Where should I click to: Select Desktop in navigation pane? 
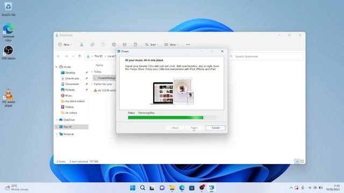click(x=70, y=73)
